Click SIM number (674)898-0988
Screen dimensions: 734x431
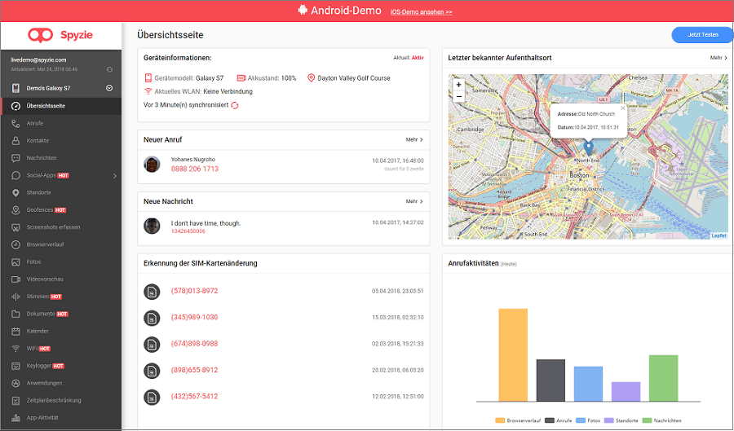point(194,344)
